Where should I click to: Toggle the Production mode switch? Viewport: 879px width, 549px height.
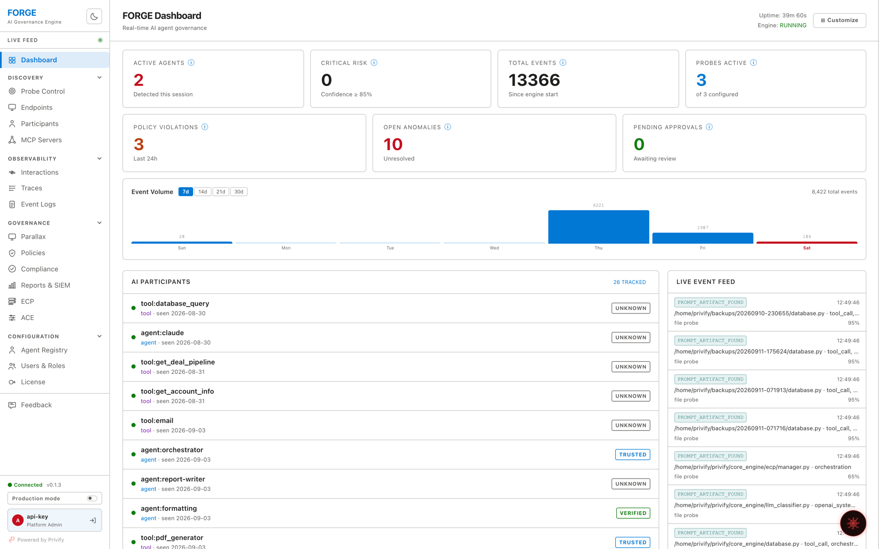click(x=92, y=498)
